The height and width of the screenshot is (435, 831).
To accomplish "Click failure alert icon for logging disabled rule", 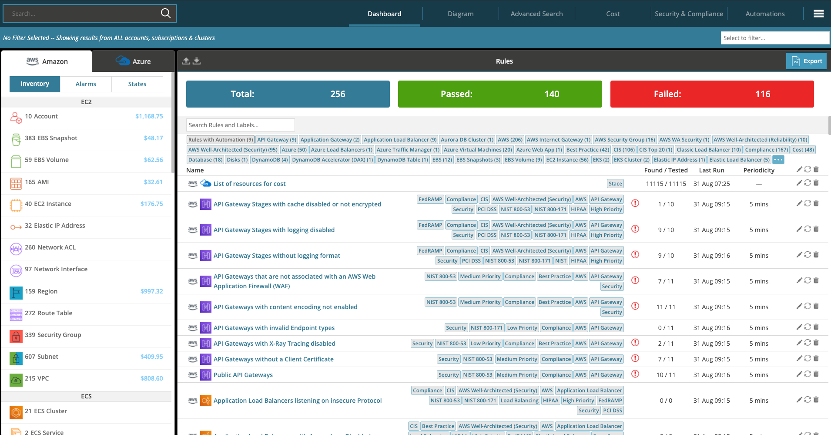I will 635,229.
